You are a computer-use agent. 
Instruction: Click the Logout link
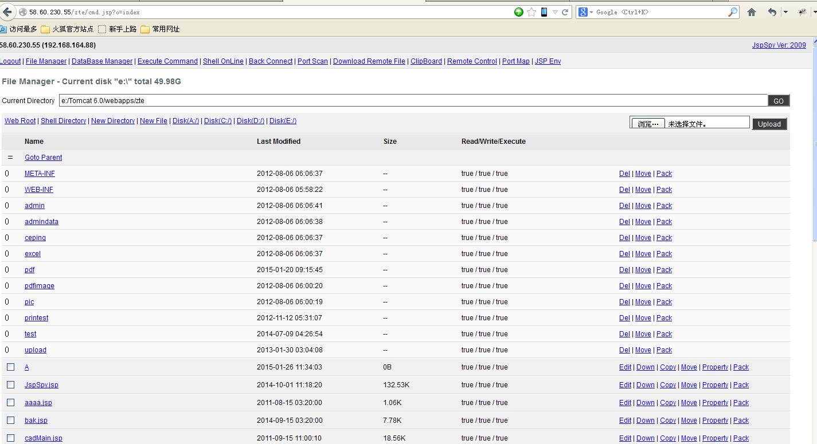tap(10, 61)
